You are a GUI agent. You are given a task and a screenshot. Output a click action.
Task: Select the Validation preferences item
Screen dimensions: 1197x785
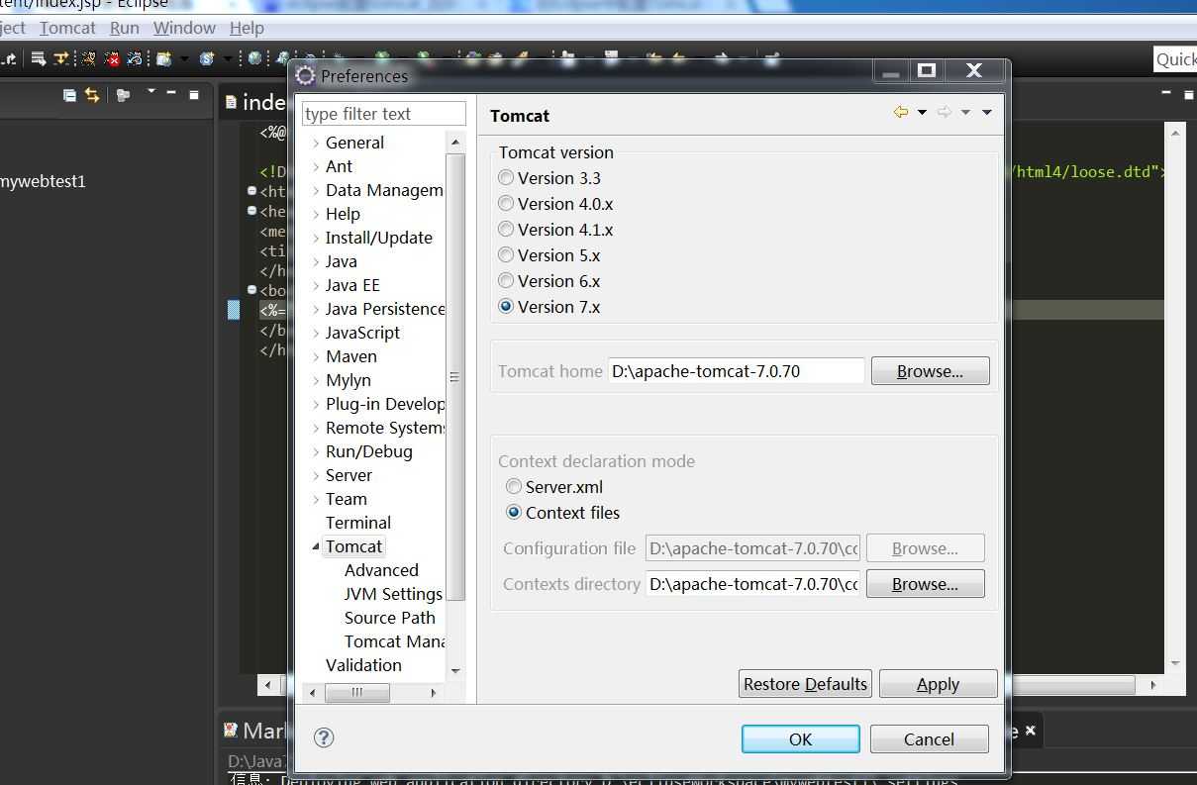pos(363,665)
